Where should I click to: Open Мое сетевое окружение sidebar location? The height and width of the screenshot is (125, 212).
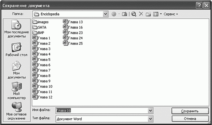click(16, 111)
